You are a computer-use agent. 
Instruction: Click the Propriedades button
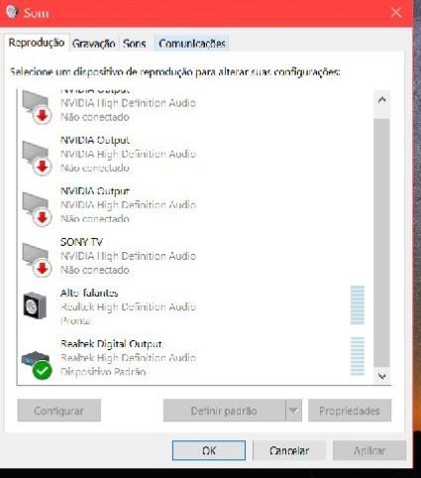click(x=350, y=411)
